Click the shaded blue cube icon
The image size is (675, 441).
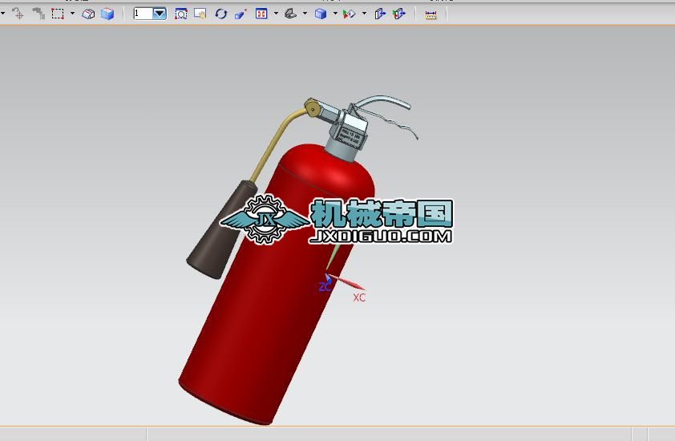(107, 14)
